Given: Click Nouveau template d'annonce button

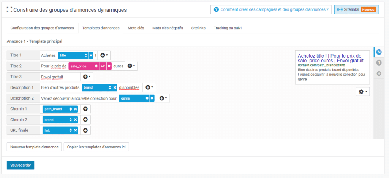Looking at the screenshot, I should tap(34, 147).
